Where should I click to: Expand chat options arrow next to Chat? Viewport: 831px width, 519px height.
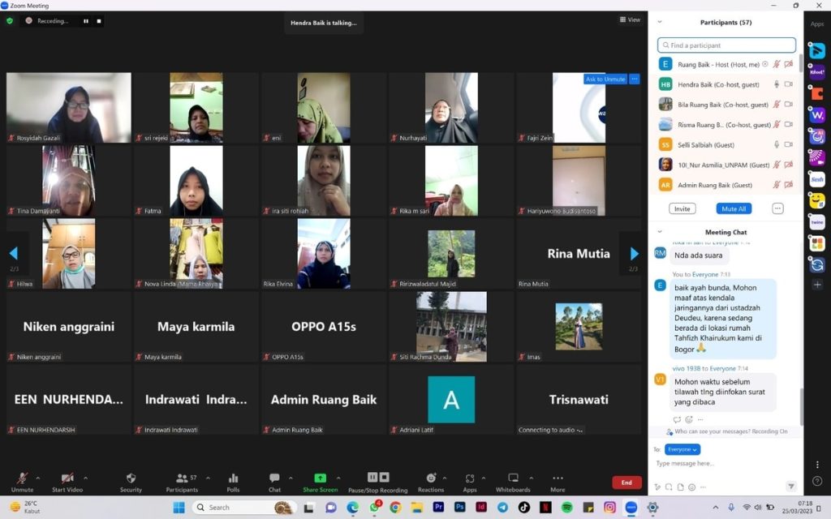tap(291, 478)
